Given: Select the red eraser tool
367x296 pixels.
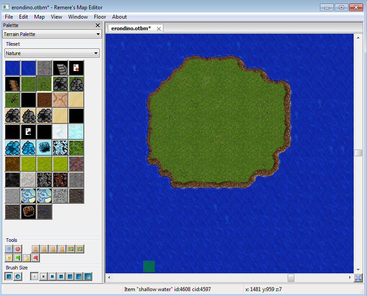Looking at the screenshot, I should click(18, 249).
